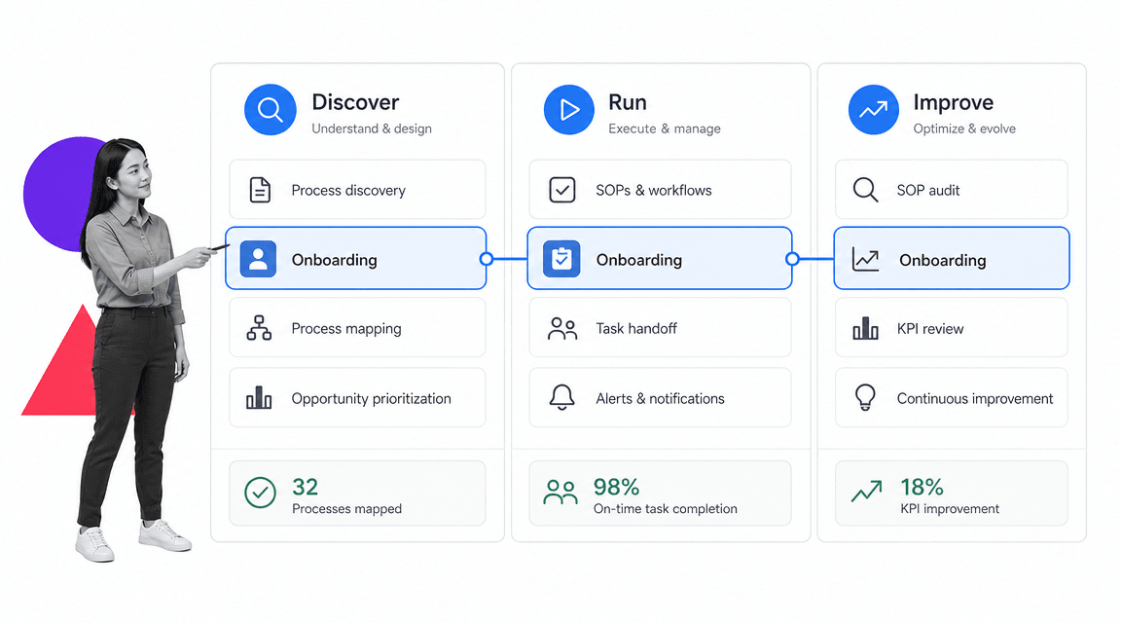Select the Onboarding card under Discover
This screenshot has width=1121, height=623.
[x=356, y=259]
